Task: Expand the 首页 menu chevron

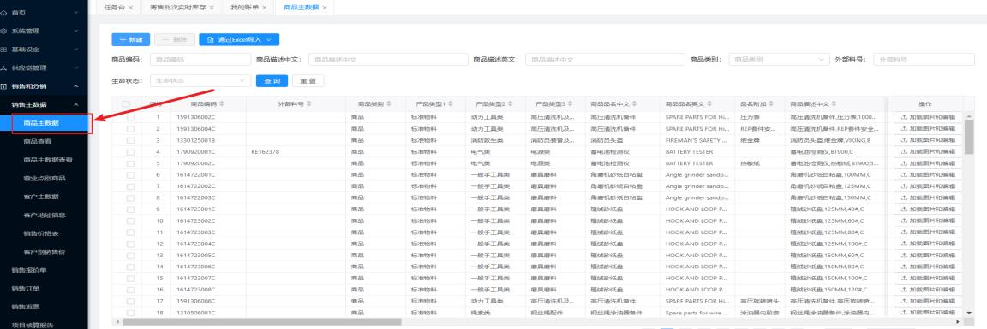Action: tap(75, 12)
